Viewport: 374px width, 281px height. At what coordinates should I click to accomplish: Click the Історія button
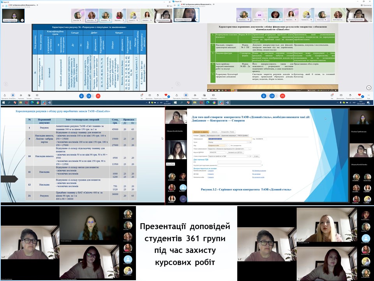point(256,156)
